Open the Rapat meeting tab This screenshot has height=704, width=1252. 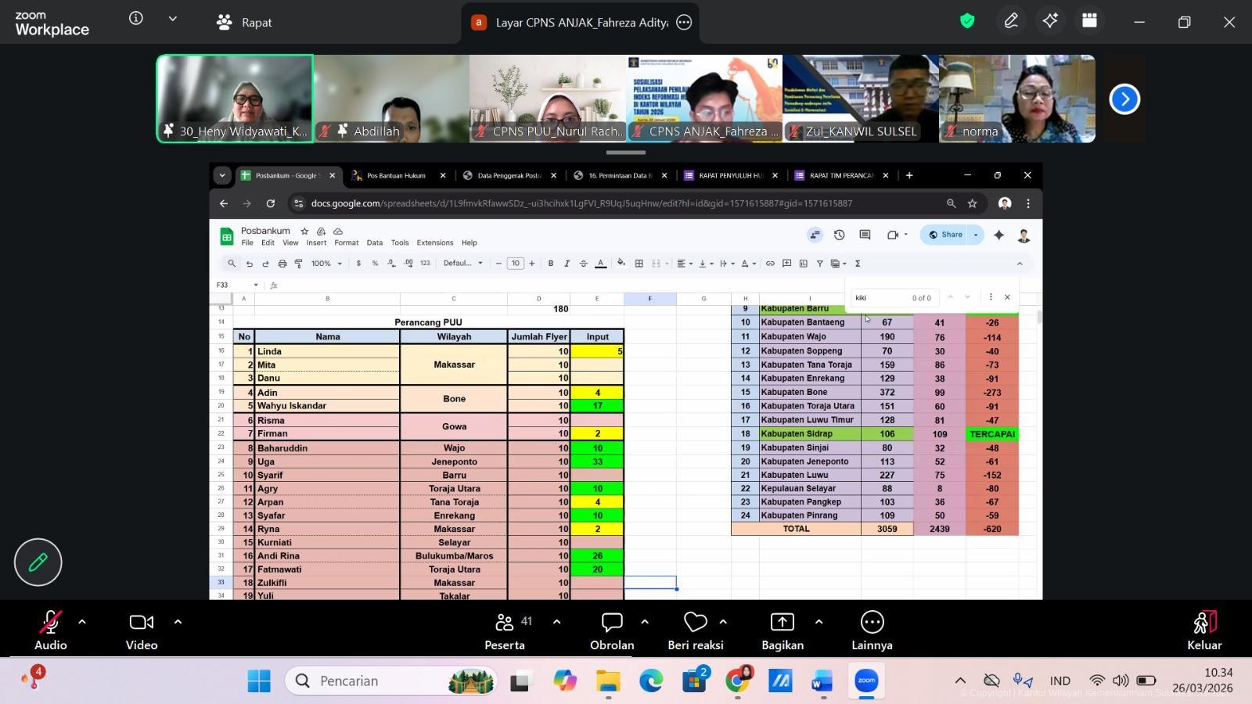click(x=244, y=23)
